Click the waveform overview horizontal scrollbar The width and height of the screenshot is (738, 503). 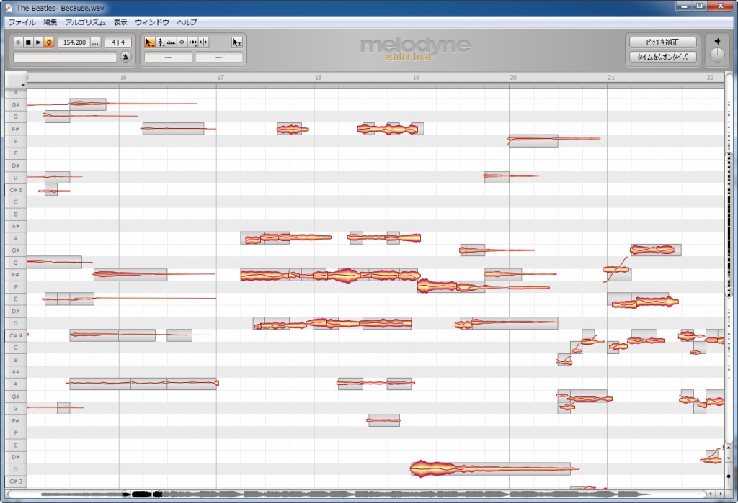356,494
